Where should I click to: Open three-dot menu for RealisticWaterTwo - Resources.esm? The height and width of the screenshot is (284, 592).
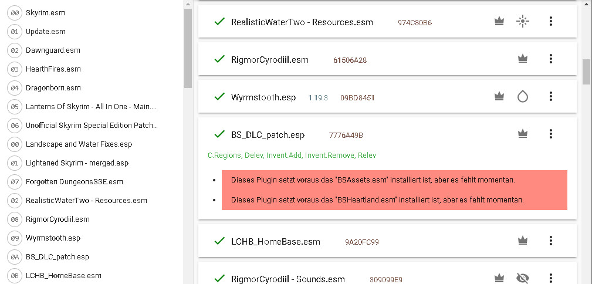pos(550,22)
